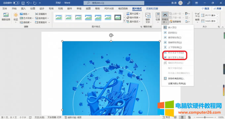Screen dimensions: 225x119
Task: Click the image rotation handle above picture
Action: click(111, 35)
